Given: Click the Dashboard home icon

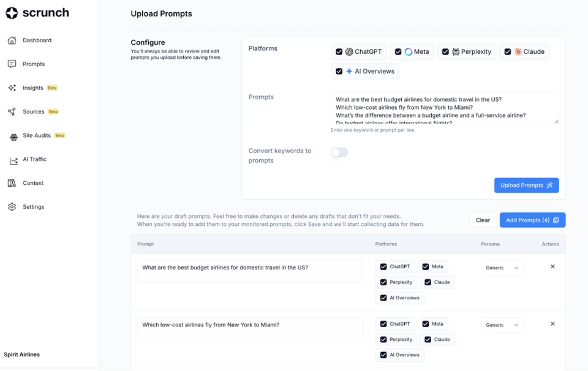Looking at the screenshot, I should pyautogui.click(x=12, y=40).
